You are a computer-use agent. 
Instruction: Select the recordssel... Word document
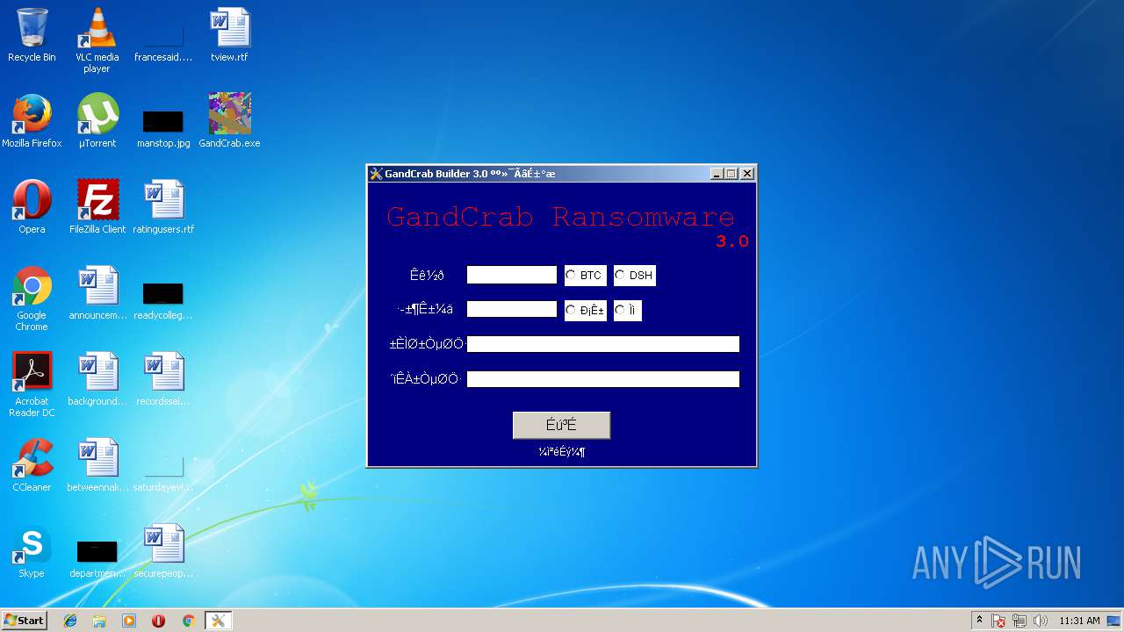click(163, 379)
